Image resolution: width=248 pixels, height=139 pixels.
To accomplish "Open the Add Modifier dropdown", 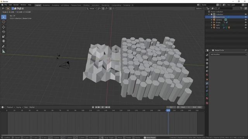I will point(228,54).
